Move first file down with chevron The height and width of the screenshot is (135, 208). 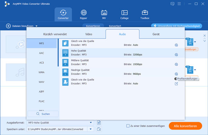click(x=205, y=41)
